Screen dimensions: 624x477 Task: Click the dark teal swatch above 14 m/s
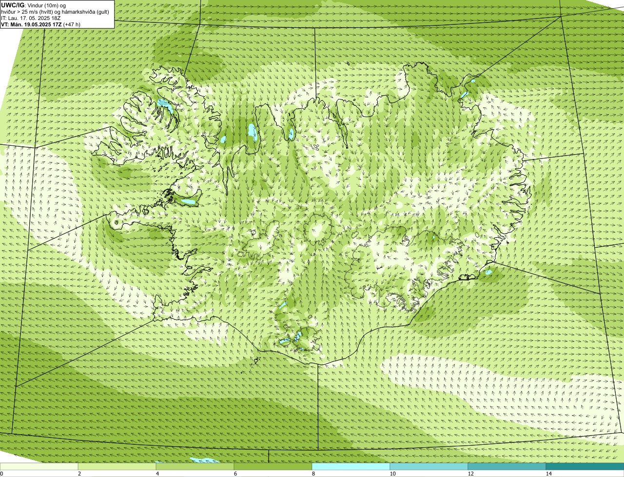point(585,467)
